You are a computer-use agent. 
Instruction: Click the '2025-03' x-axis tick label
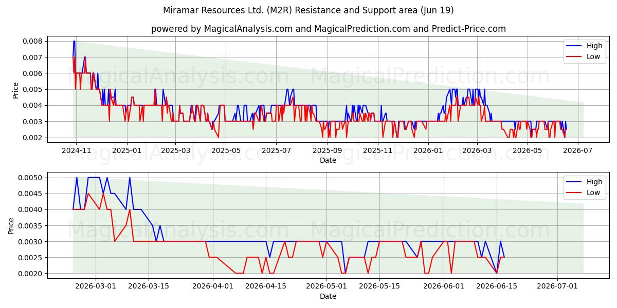[x=175, y=150]
